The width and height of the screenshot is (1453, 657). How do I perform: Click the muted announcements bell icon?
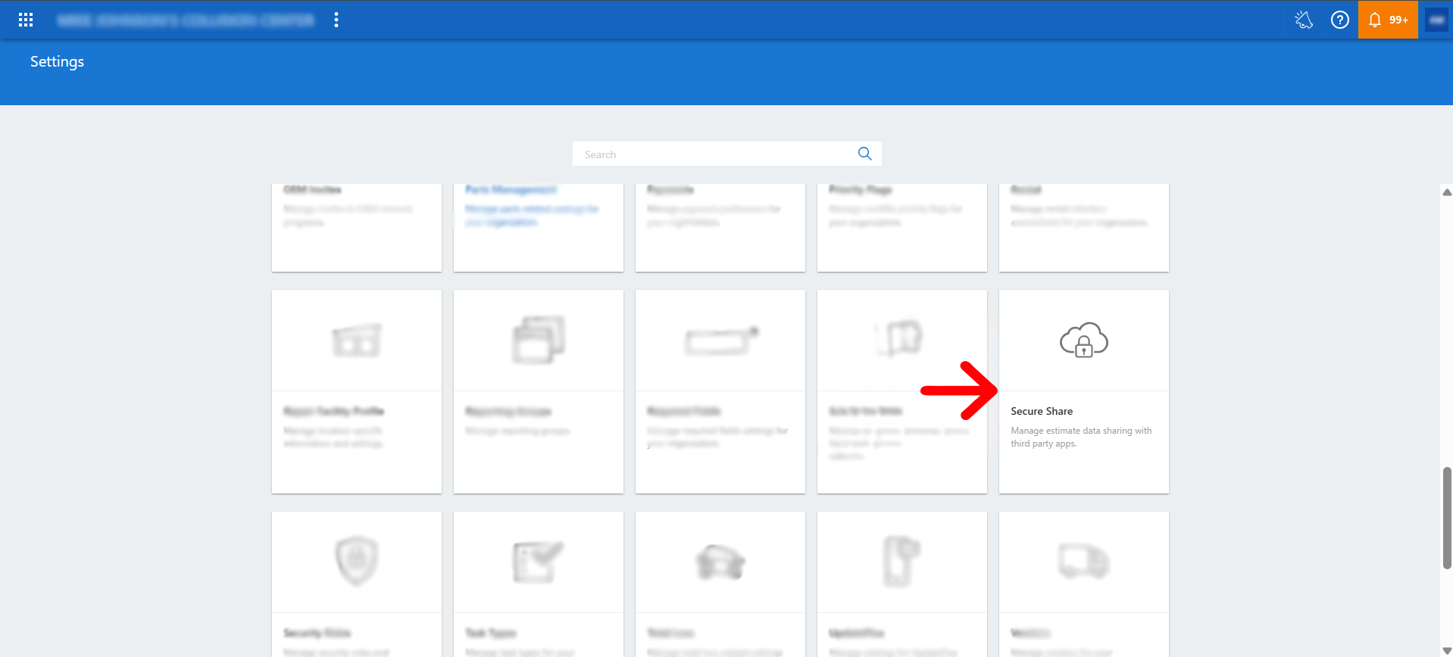point(1303,20)
